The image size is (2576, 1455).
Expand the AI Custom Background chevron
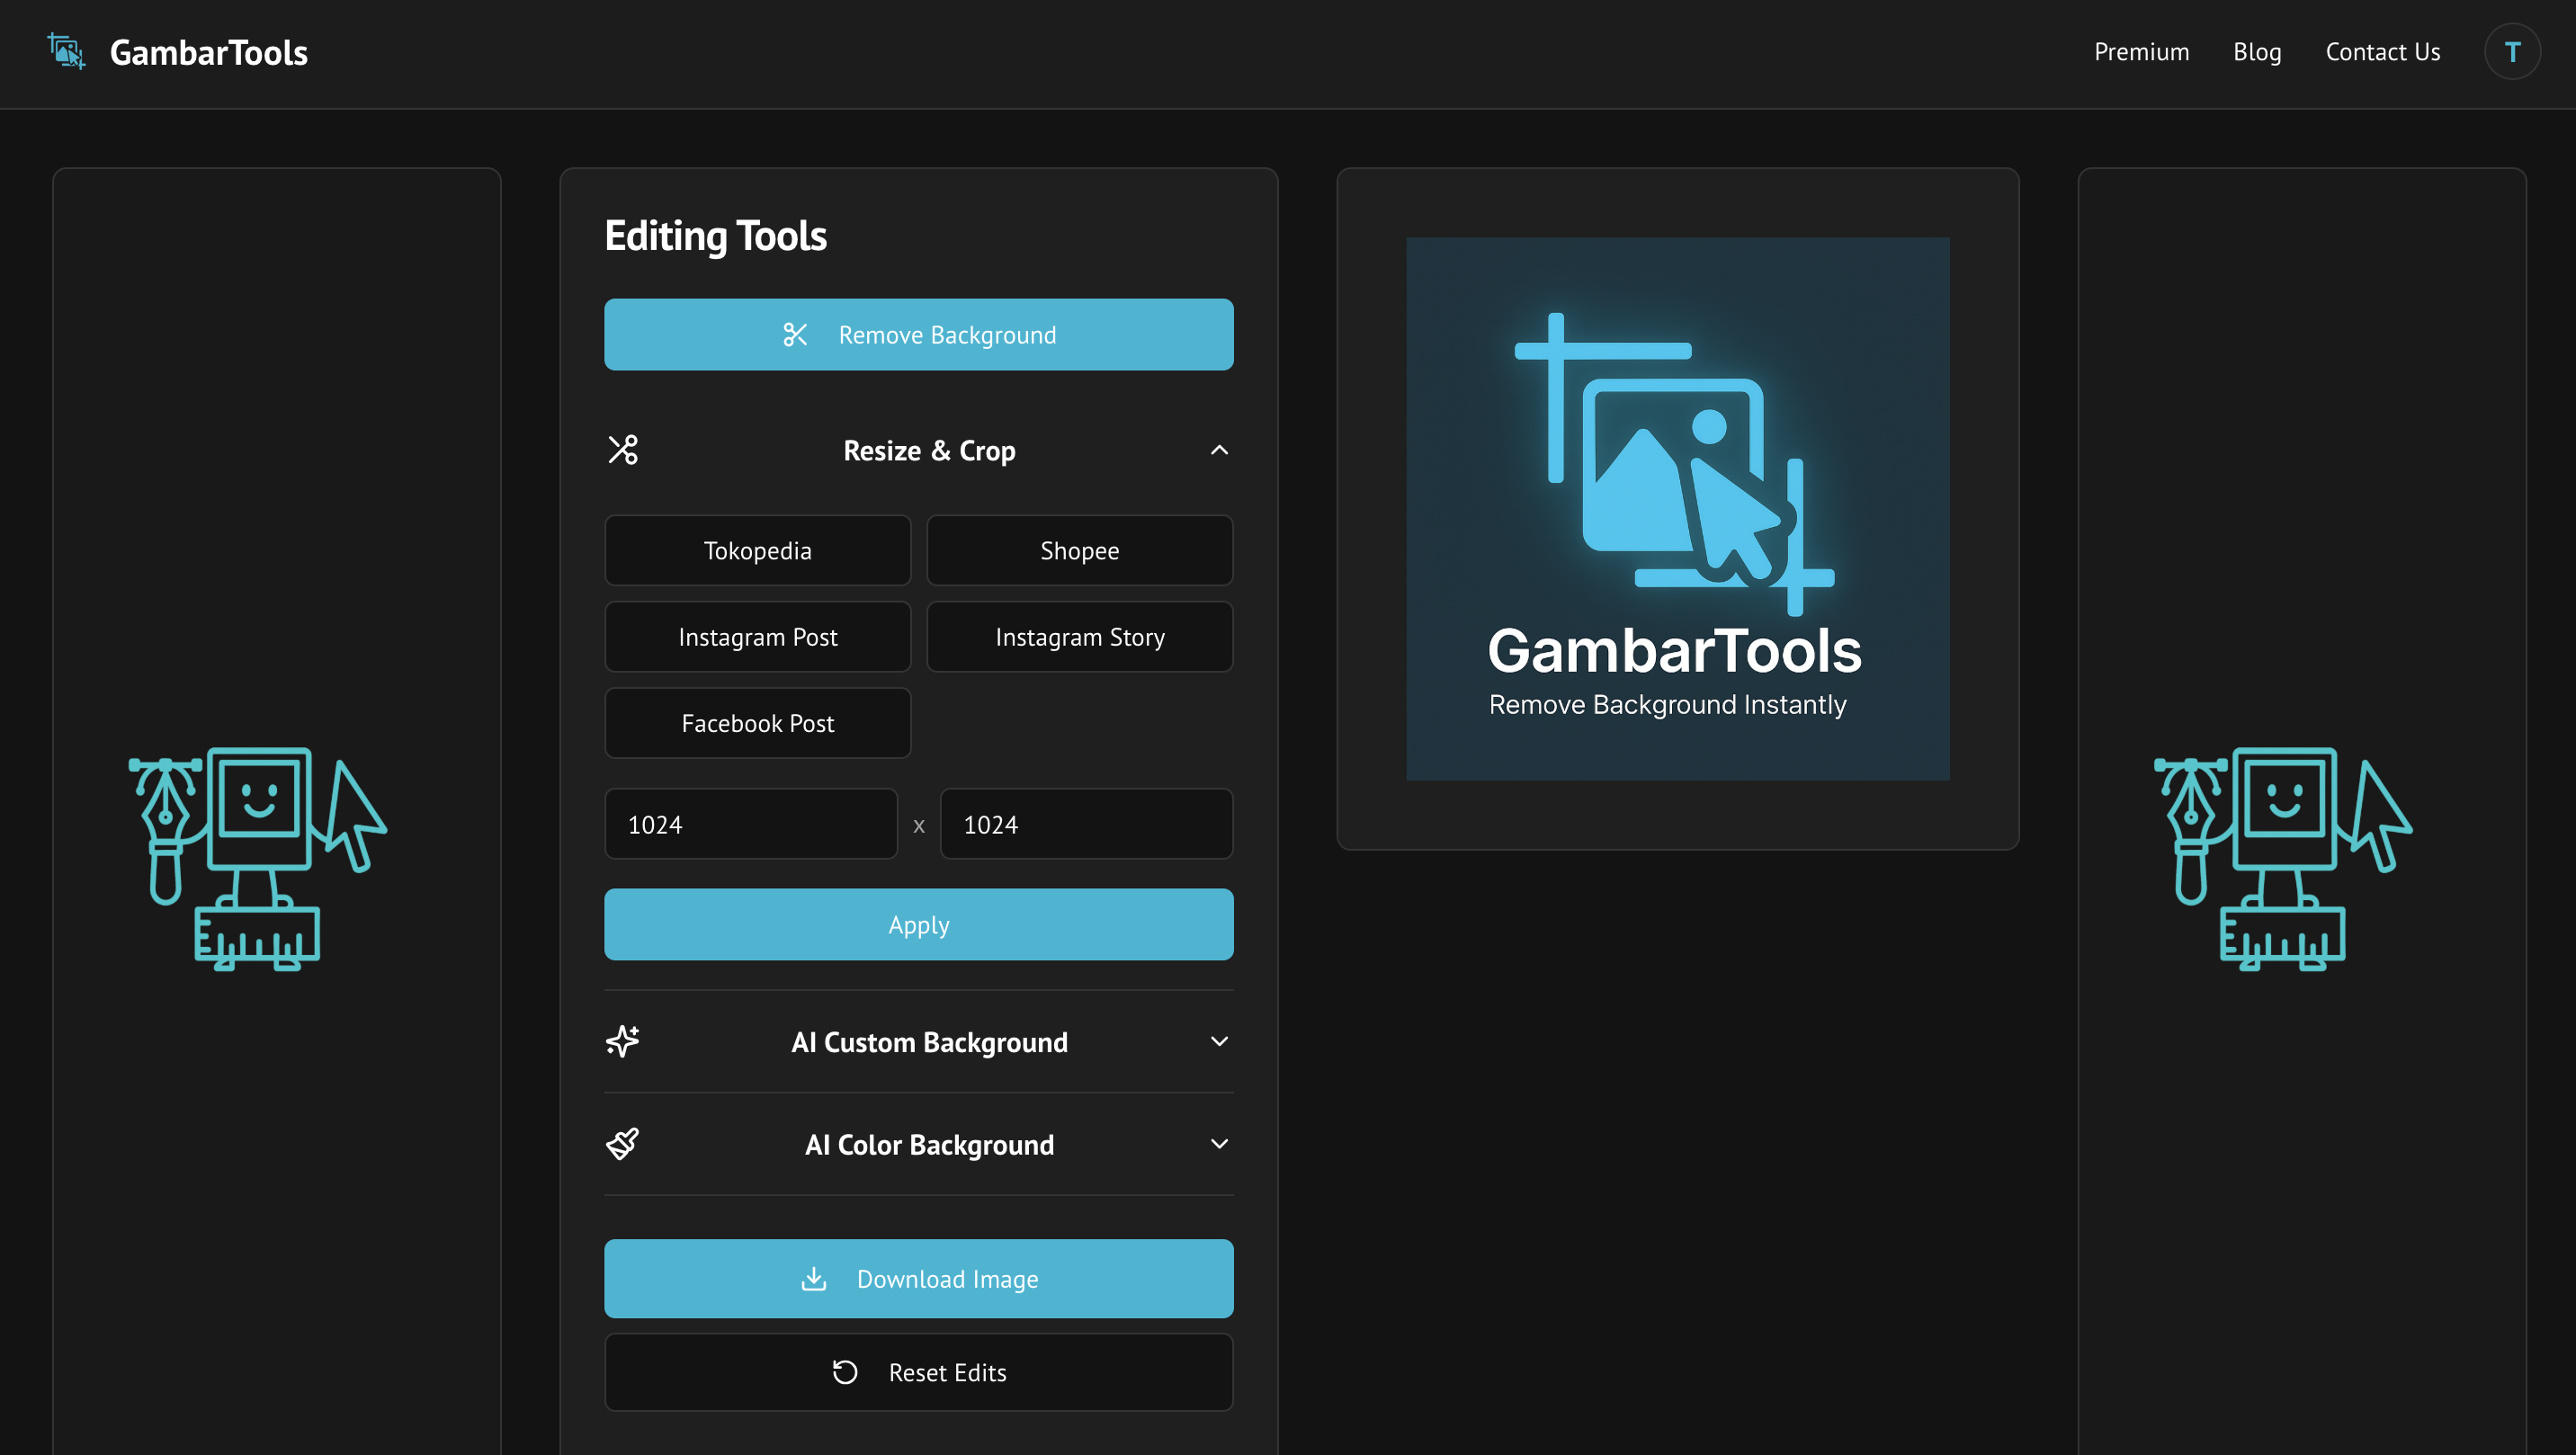[x=1219, y=1042]
